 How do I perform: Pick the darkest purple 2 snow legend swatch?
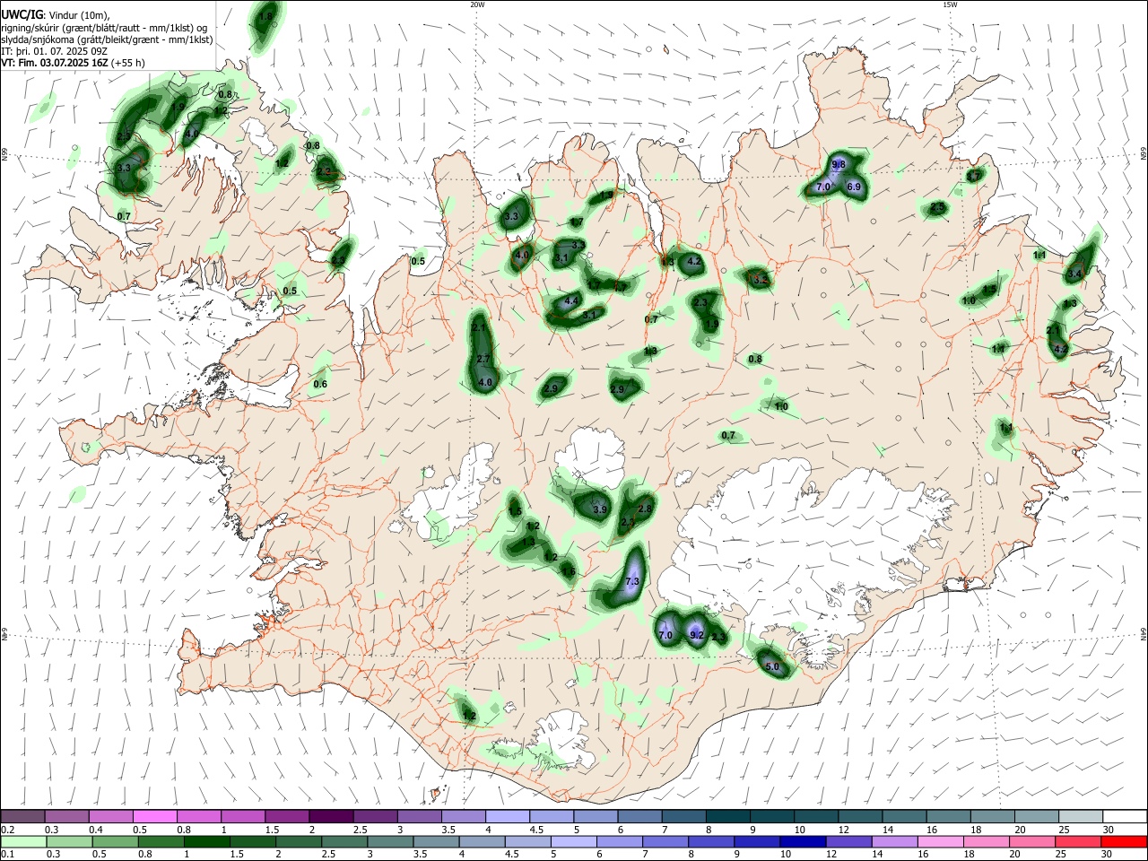coord(330,817)
